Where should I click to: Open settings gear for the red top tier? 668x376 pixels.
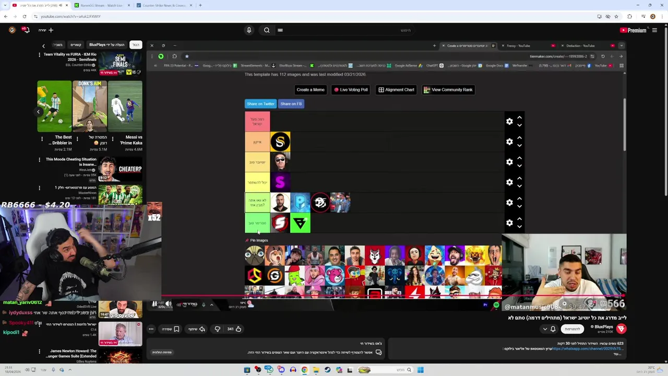coord(509,122)
